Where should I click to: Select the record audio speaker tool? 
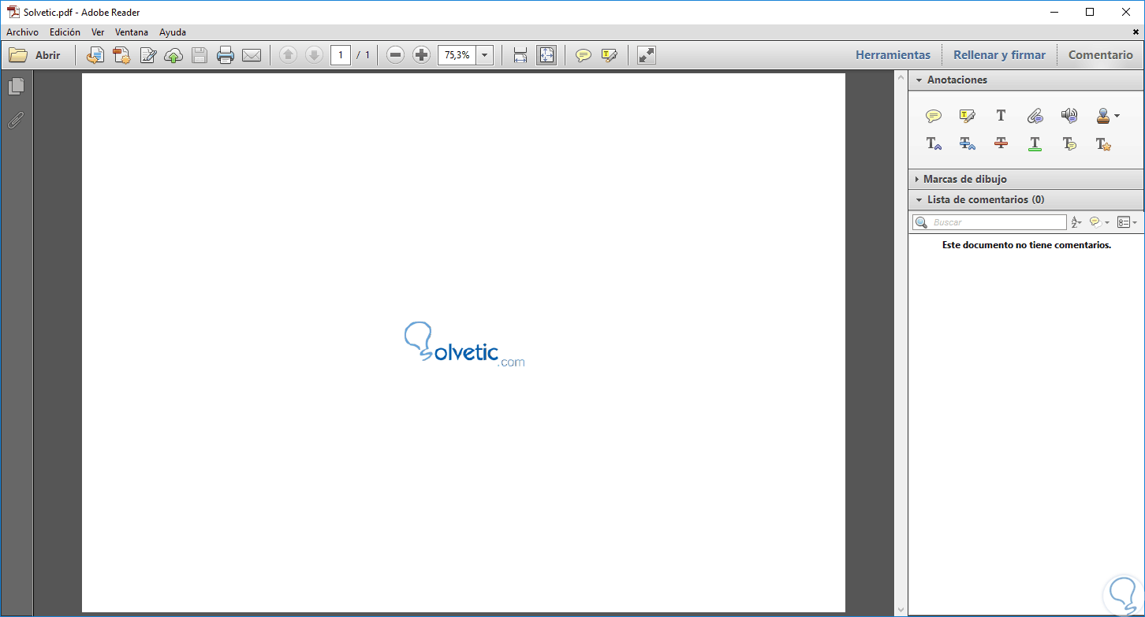click(1069, 116)
